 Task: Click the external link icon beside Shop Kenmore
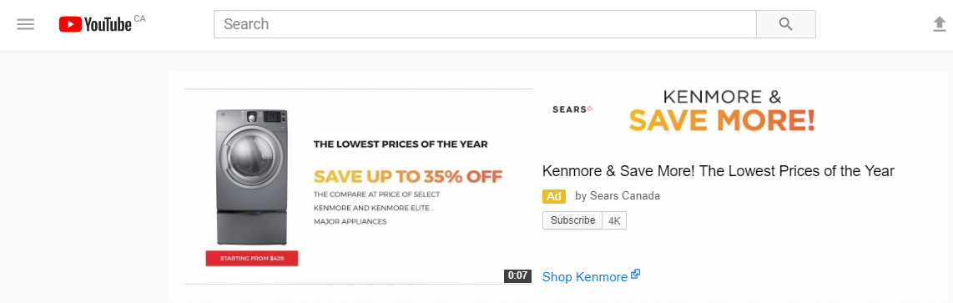(x=636, y=275)
